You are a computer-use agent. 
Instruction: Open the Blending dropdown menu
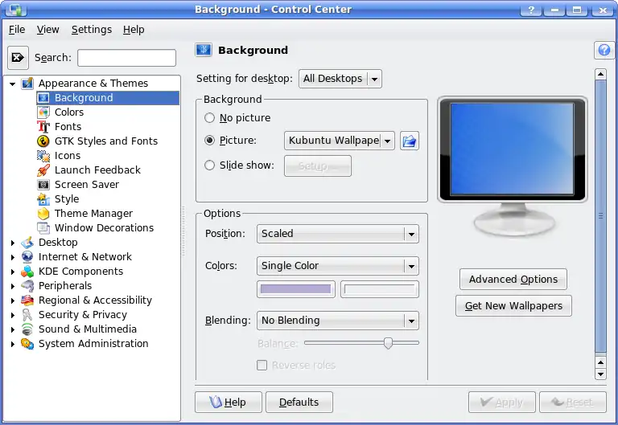(x=337, y=321)
